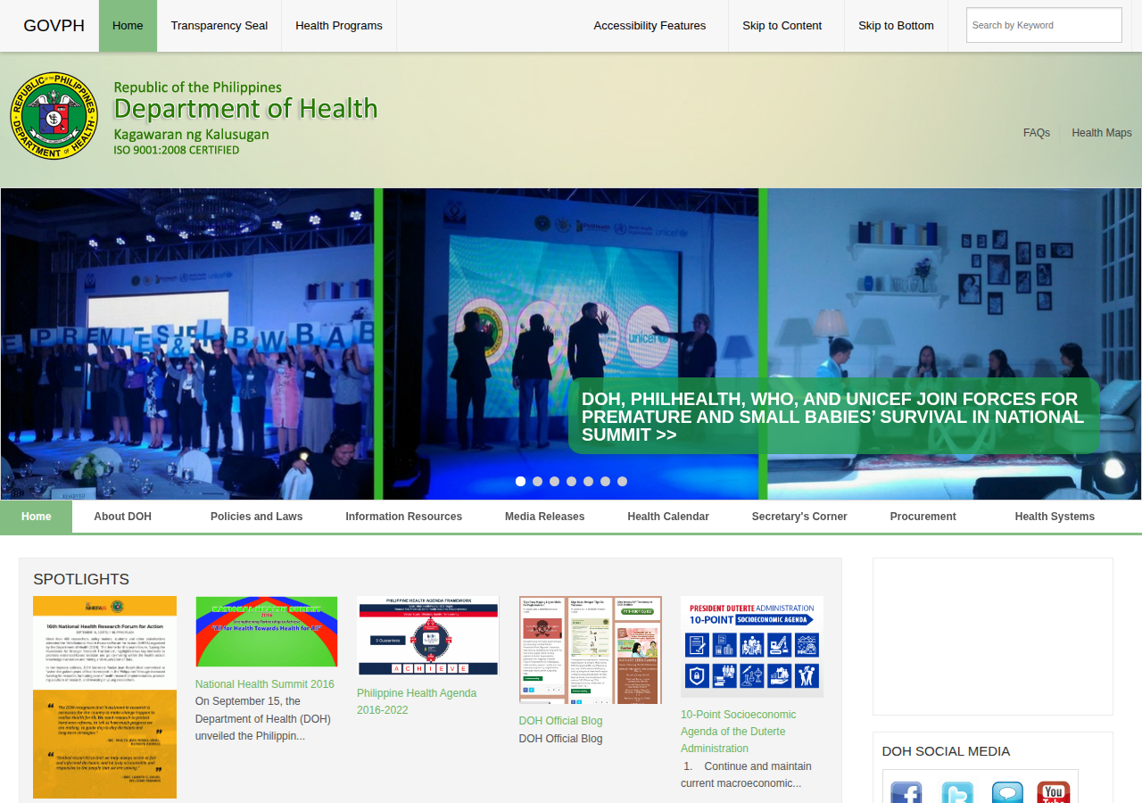
Task: Open the Information Resources menu
Action: [x=404, y=517]
